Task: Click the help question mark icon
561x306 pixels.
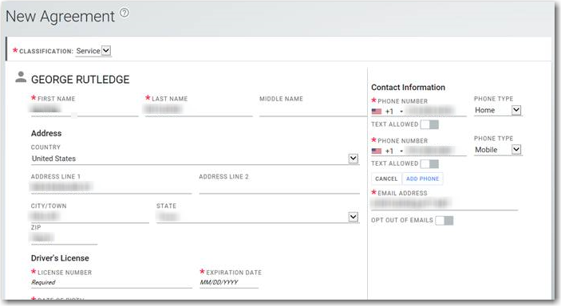Action: [124, 13]
